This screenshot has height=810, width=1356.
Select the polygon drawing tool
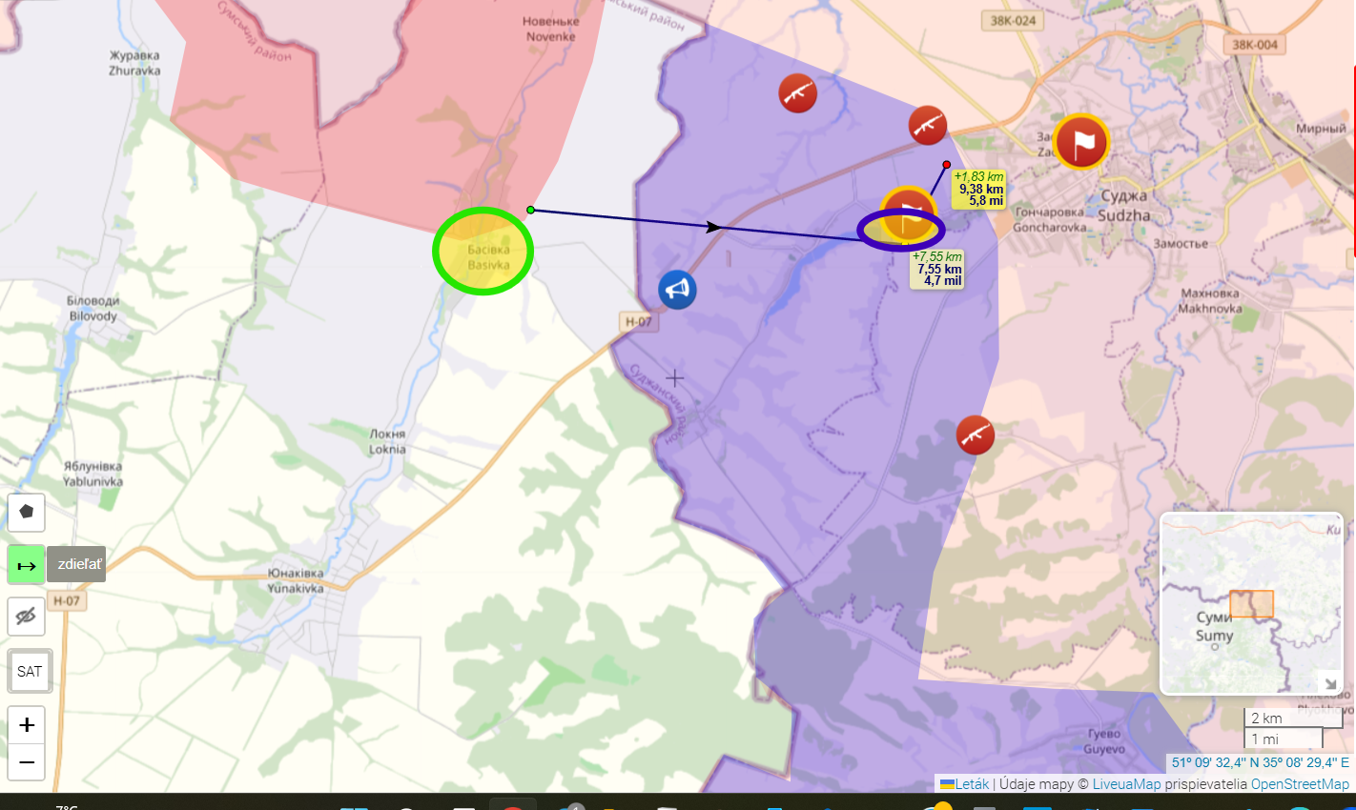tap(27, 512)
